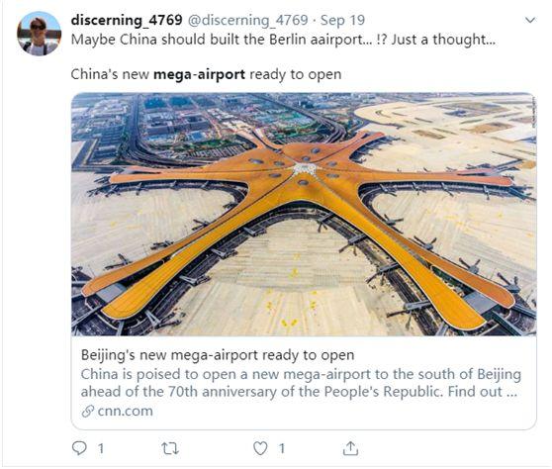Click the tweet text mentioning Berlin airport

[283, 40]
